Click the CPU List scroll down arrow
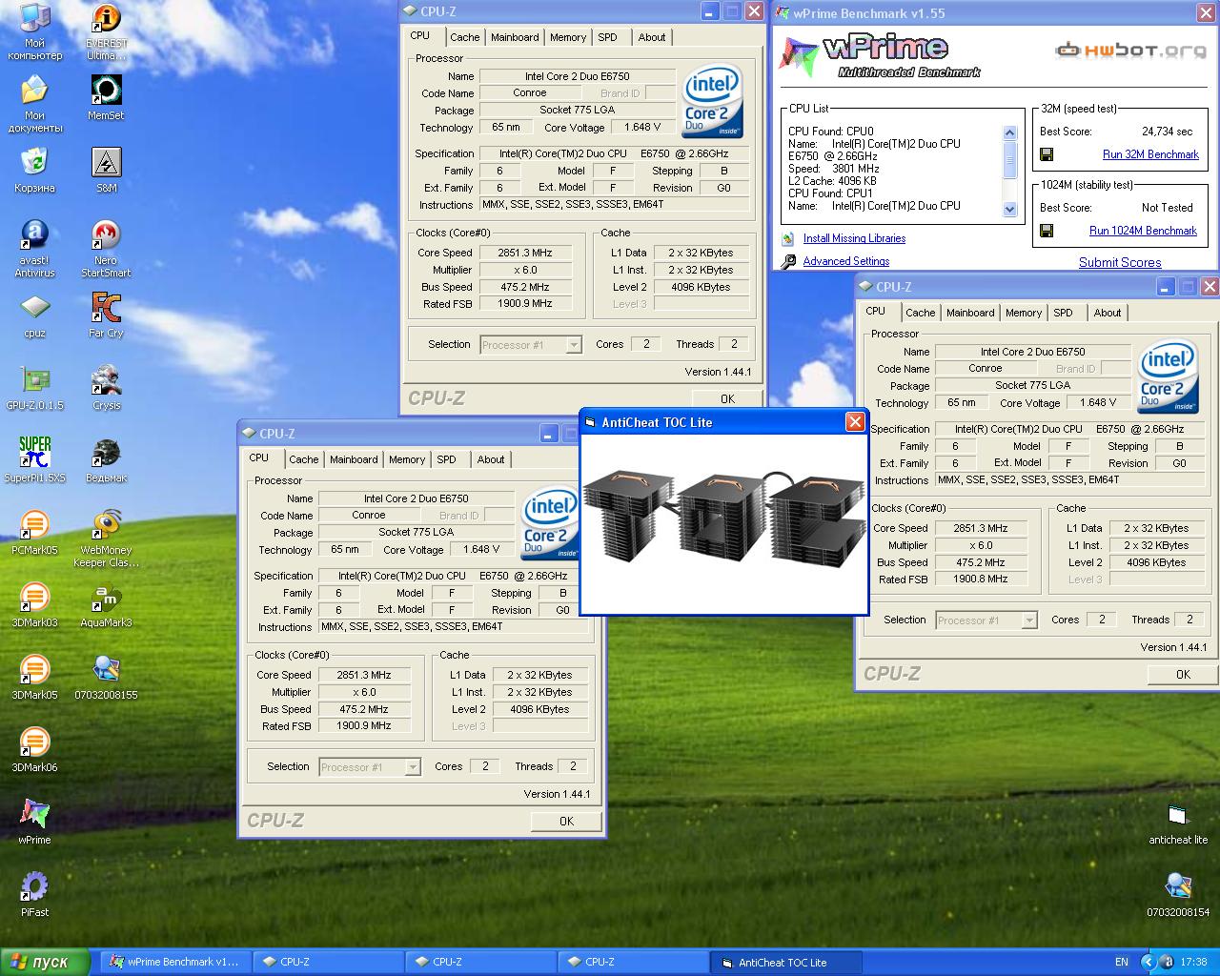 click(x=1010, y=210)
